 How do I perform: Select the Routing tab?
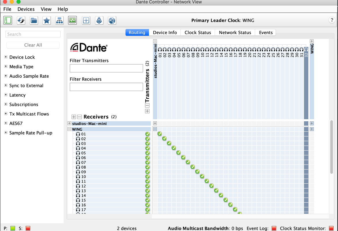pos(137,32)
